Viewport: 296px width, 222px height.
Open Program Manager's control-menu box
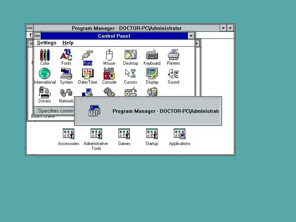pyautogui.click(x=30, y=28)
